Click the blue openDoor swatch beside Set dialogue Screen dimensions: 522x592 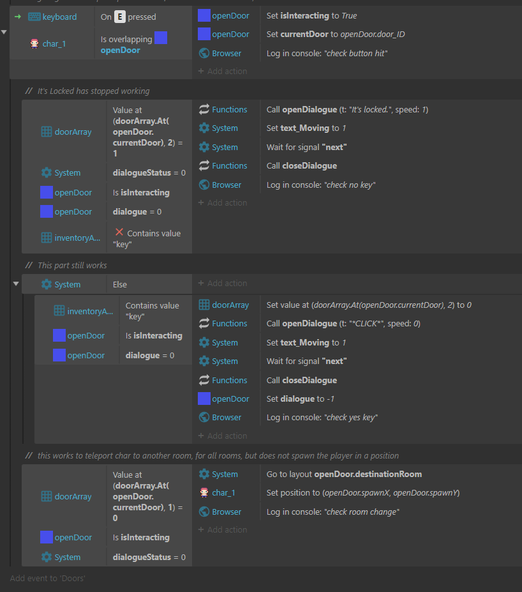pos(204,398)
